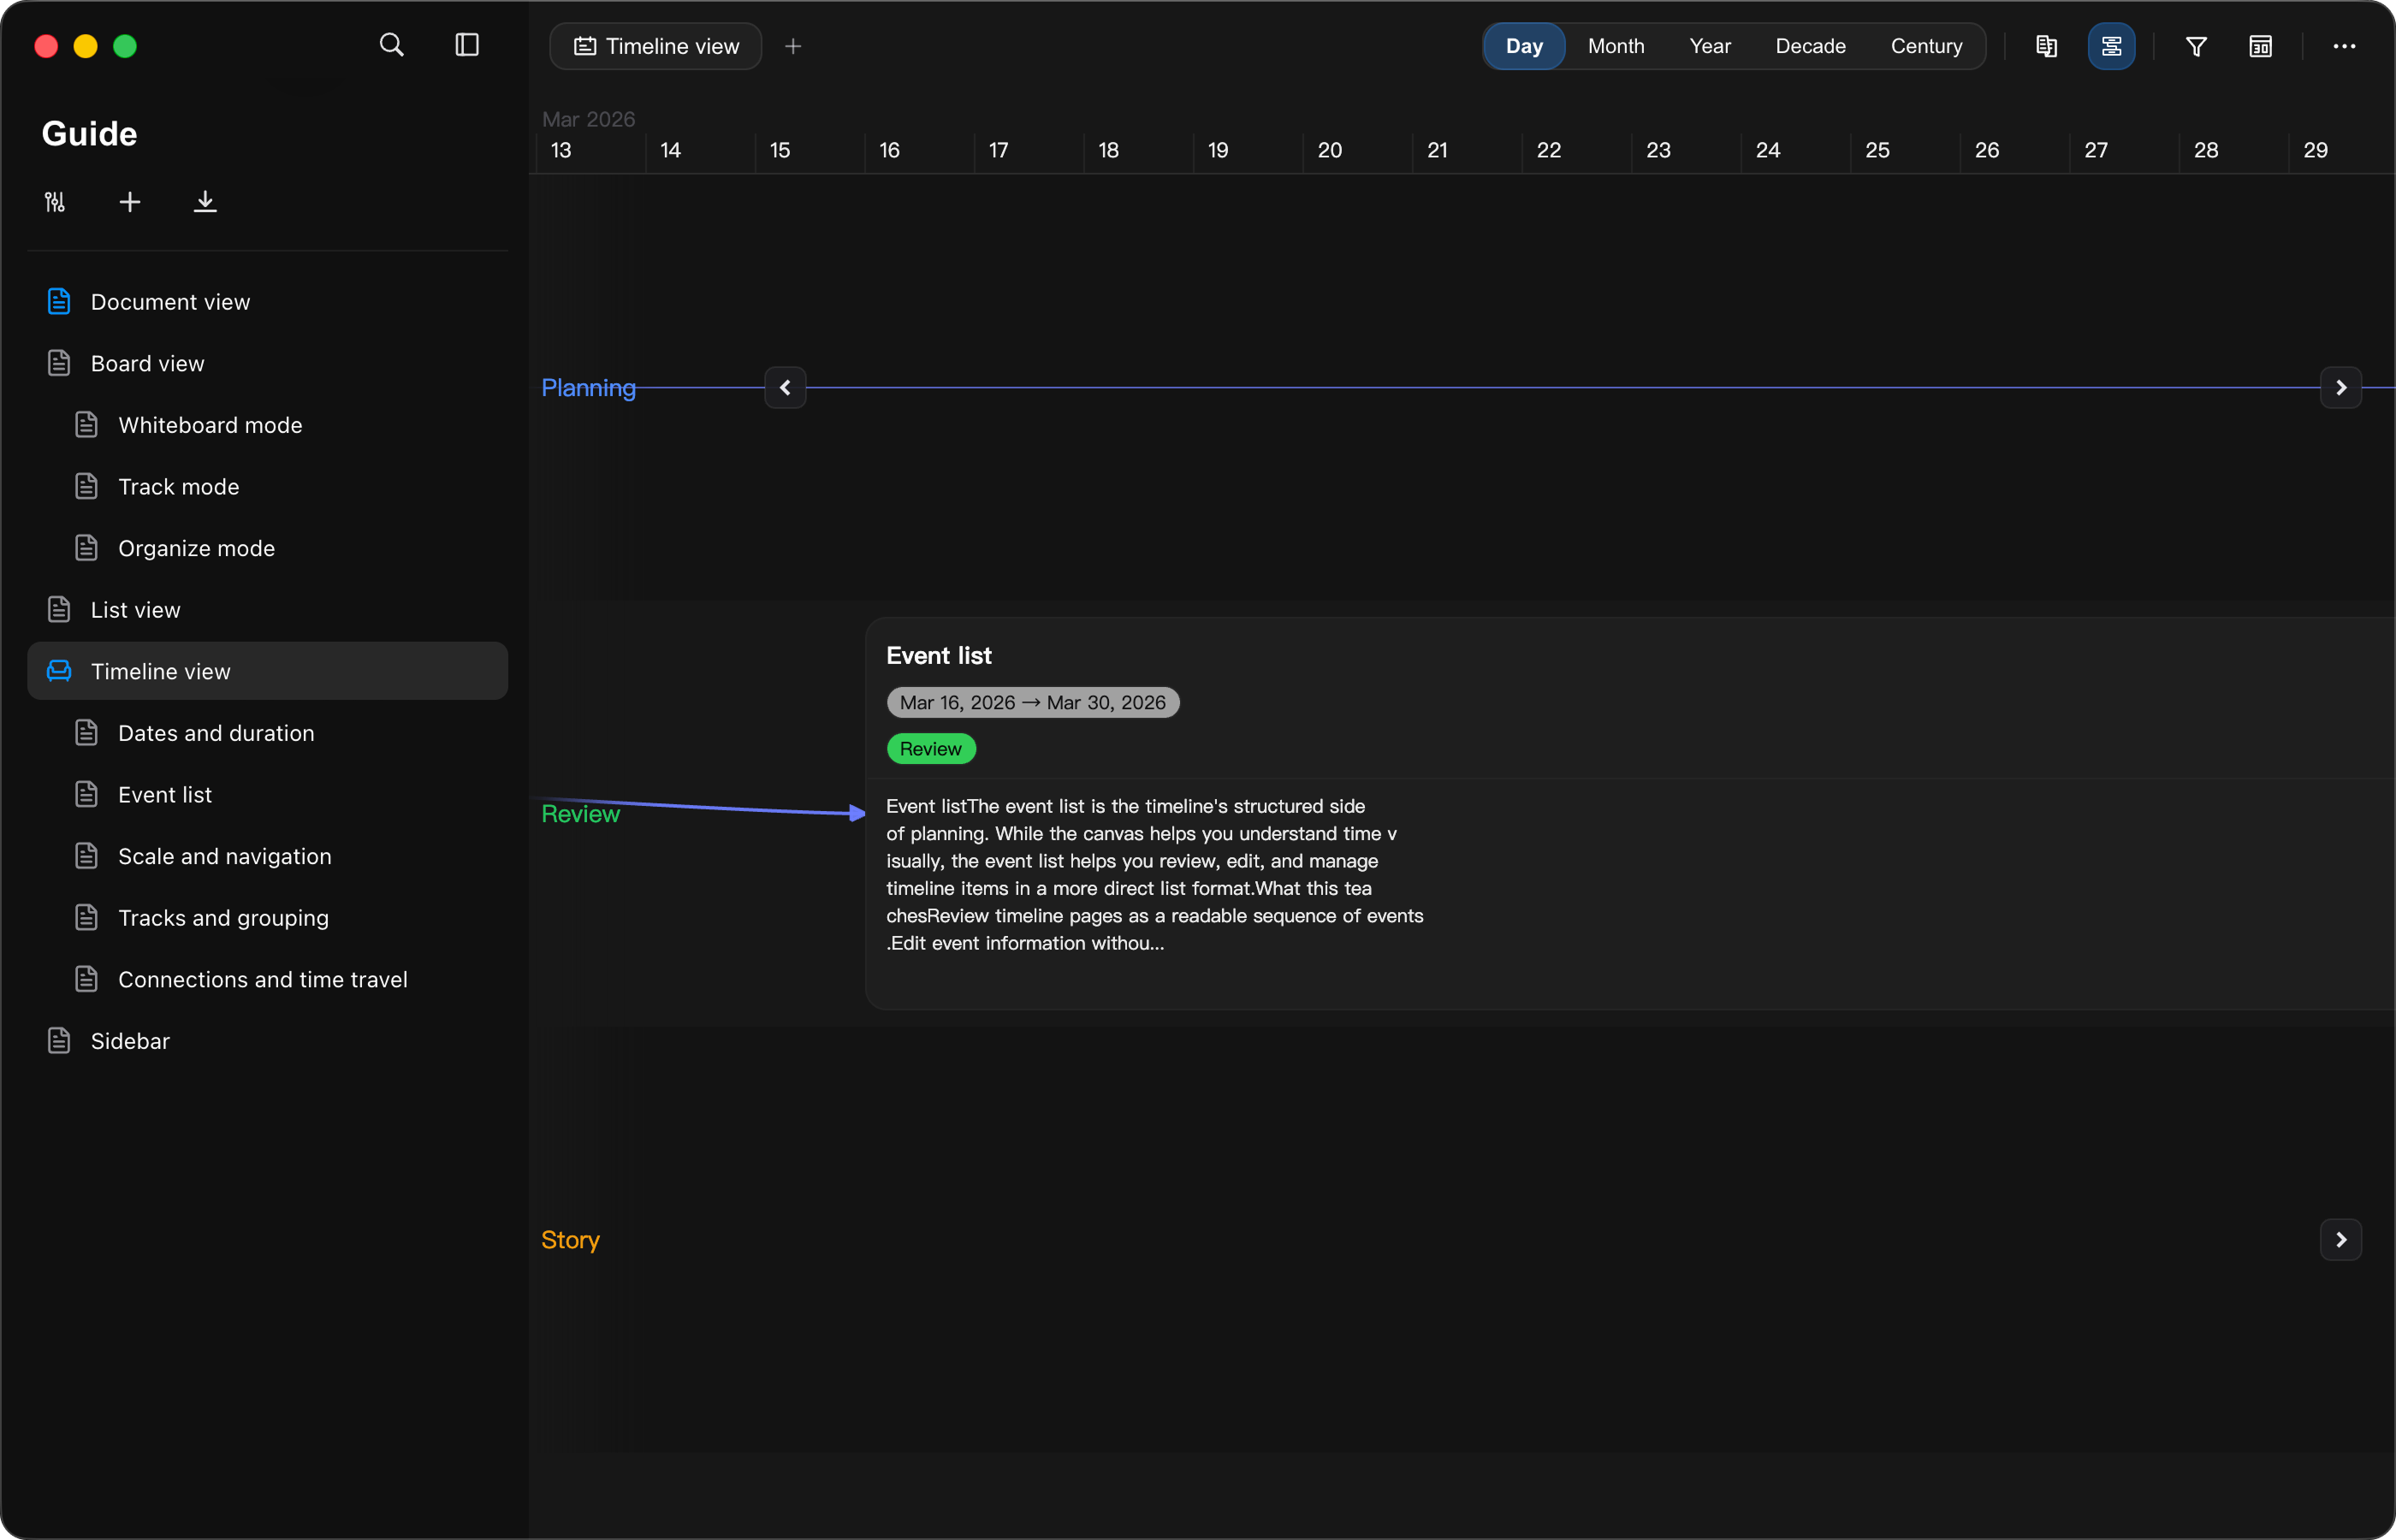Open List view in sidebar
Viewport: 2396px width, 1540px height.
click(x=268, y=610)
